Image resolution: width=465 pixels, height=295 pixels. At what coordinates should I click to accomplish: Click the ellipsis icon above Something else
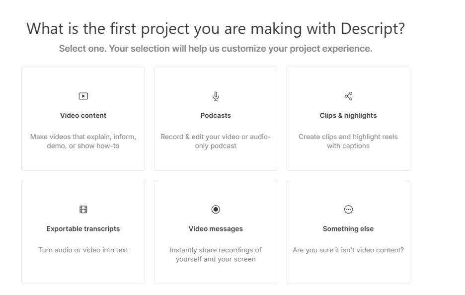348,210
